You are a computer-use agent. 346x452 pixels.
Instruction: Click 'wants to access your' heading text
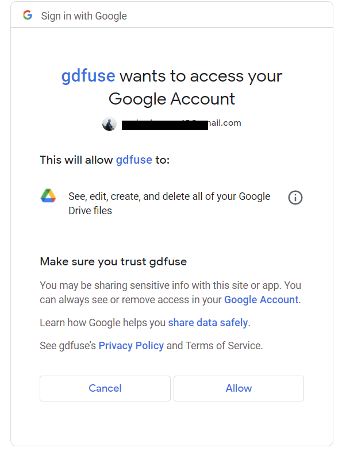201,76
